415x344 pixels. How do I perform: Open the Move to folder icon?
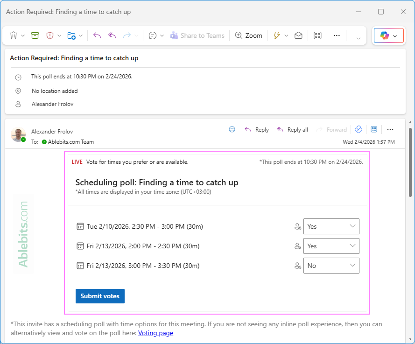(71, 35)
